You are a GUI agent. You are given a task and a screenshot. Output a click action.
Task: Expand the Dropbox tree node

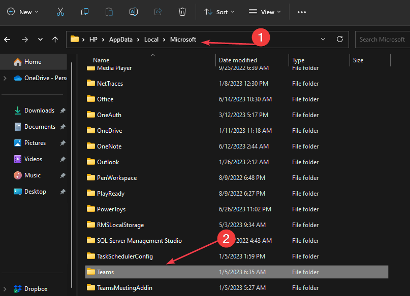pos(5,289)
